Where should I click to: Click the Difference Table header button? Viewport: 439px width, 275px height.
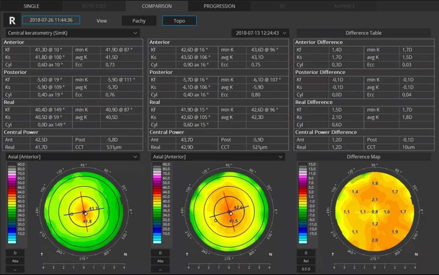tap(364, 33)
